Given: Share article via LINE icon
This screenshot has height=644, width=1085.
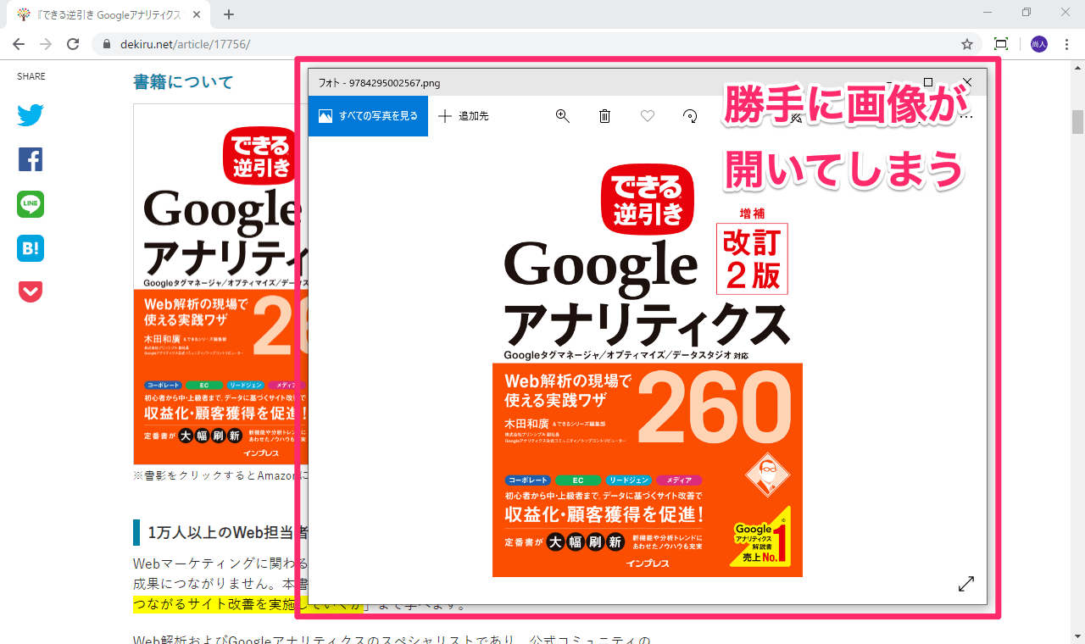Looking at the screenshot, I should click(x=31, y=204).
